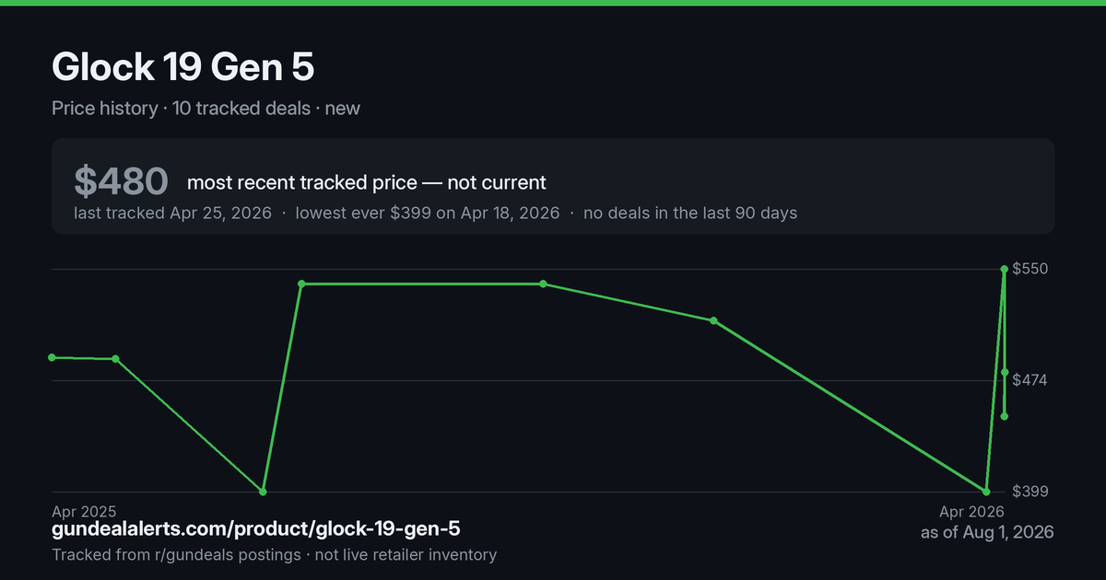Click the declining data point before Apr 2026
The image size is (1106, 580).
point(713,320)
